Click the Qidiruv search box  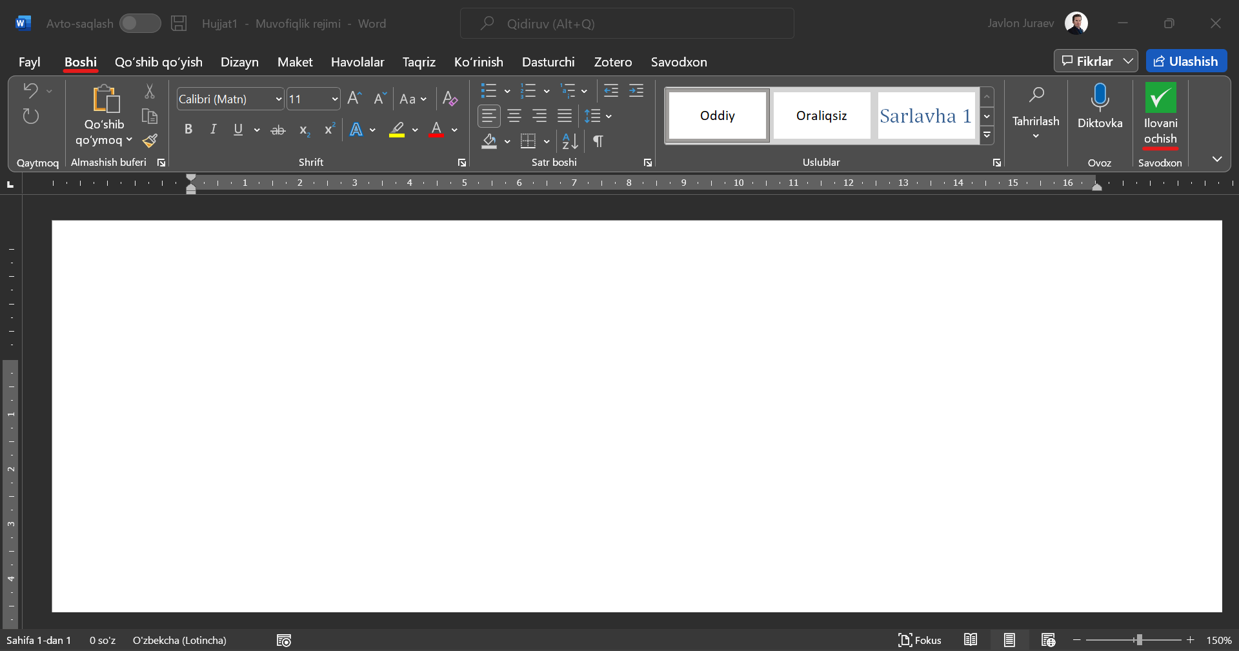(x=627, y=24)
